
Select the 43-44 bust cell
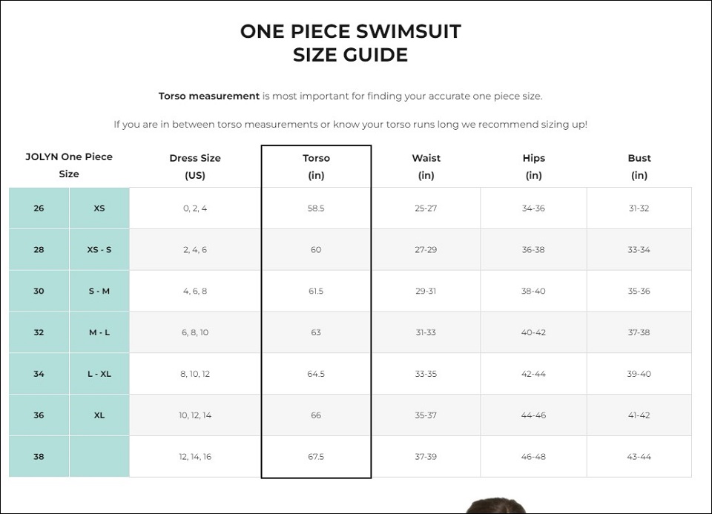coord(639,456)
